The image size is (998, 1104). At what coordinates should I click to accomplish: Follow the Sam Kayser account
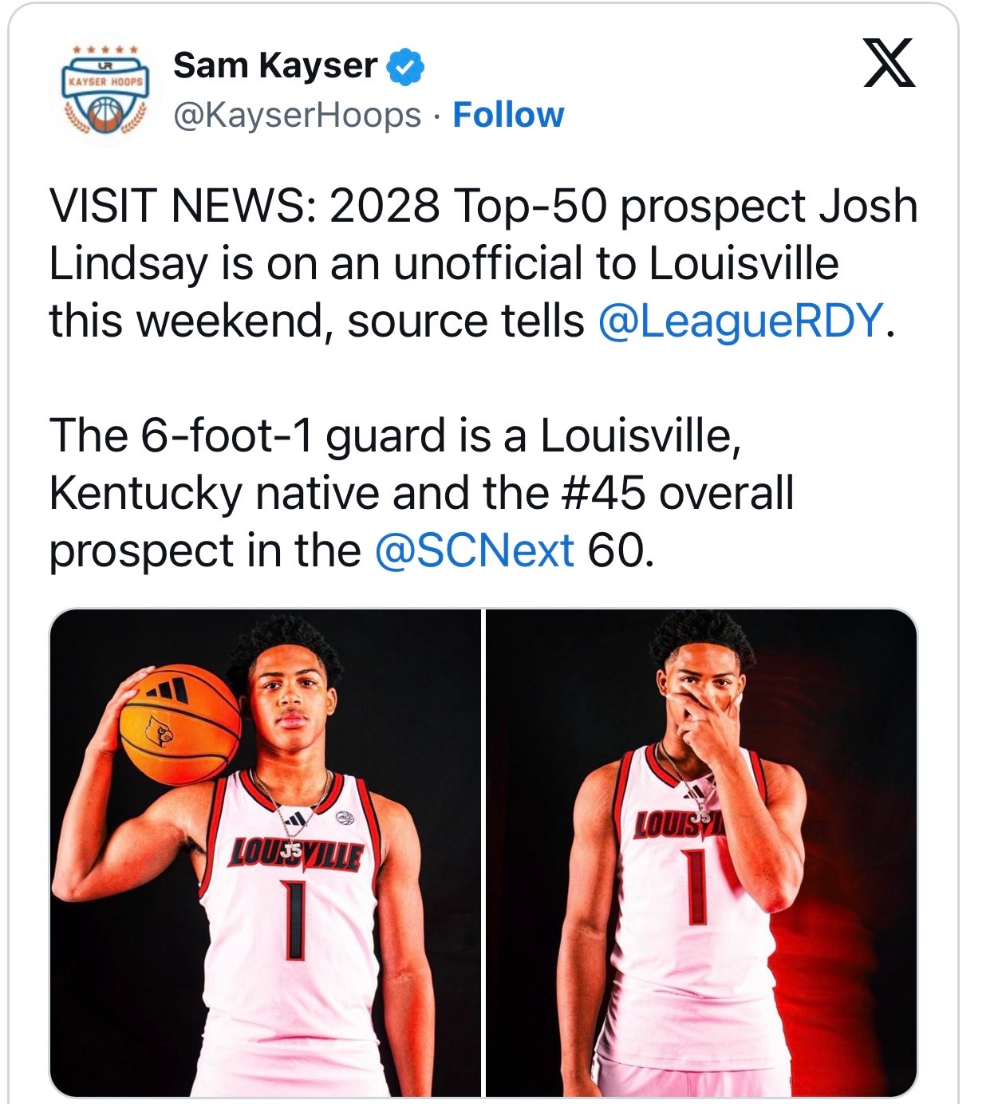coord(508,115)
